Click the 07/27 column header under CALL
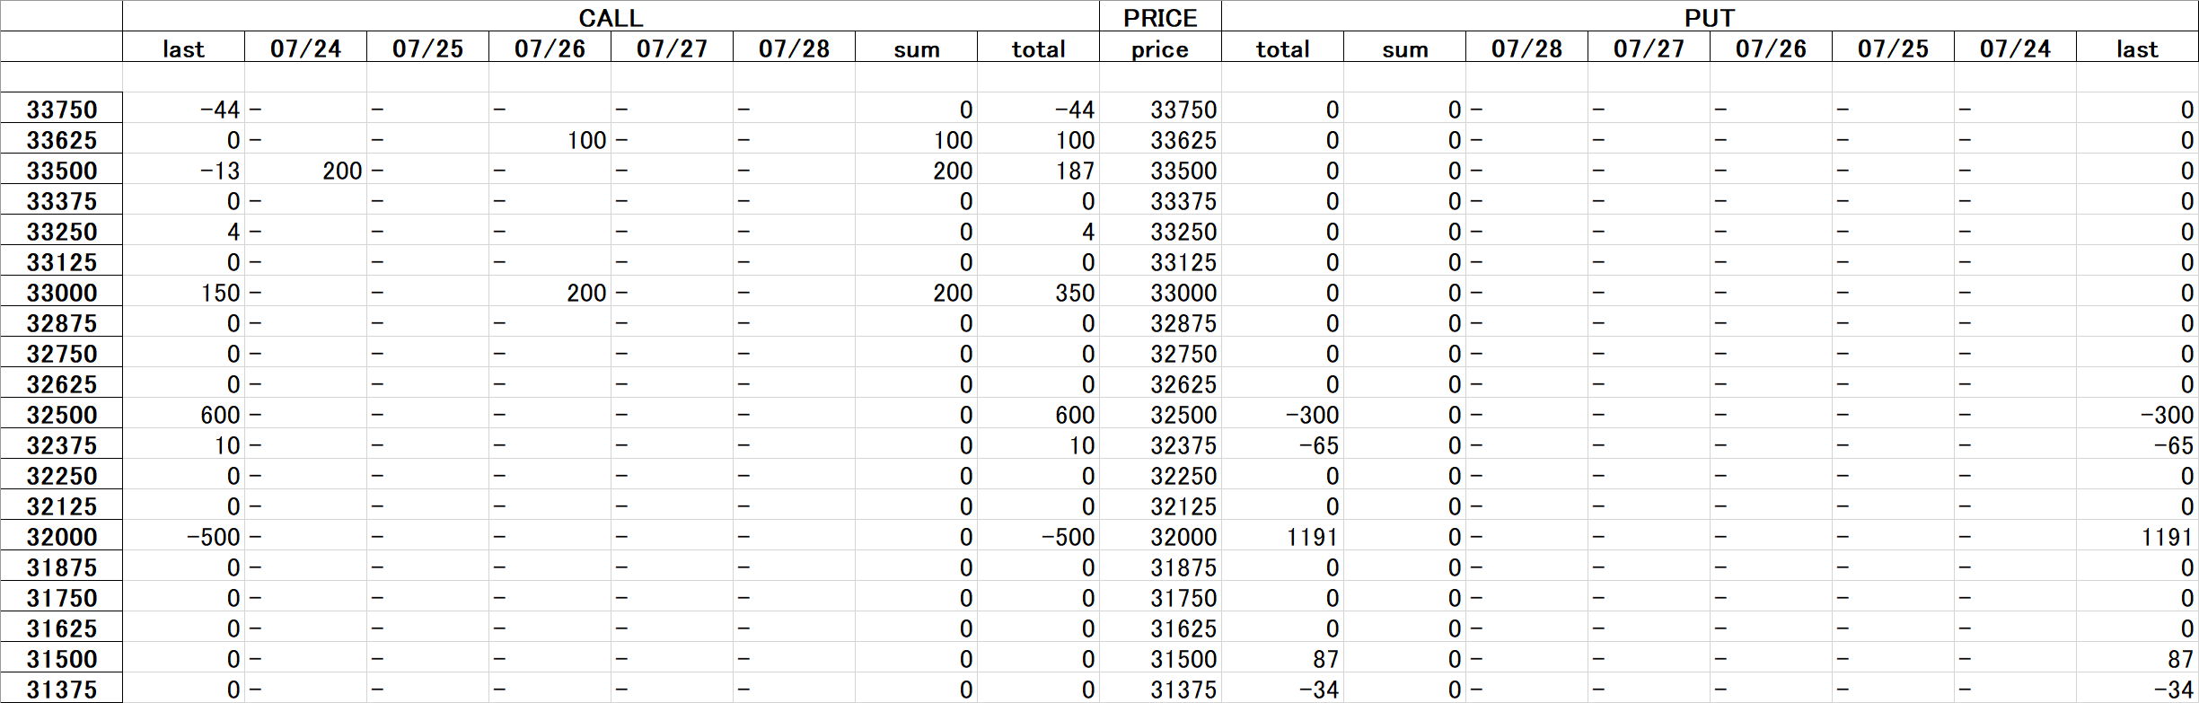Screen dimensions: 2199x703 pos(672,48)
